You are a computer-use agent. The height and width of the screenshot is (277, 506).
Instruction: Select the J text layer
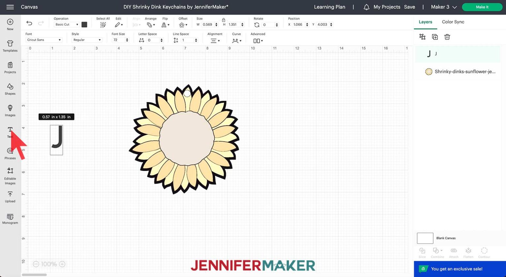coord(457,54)
